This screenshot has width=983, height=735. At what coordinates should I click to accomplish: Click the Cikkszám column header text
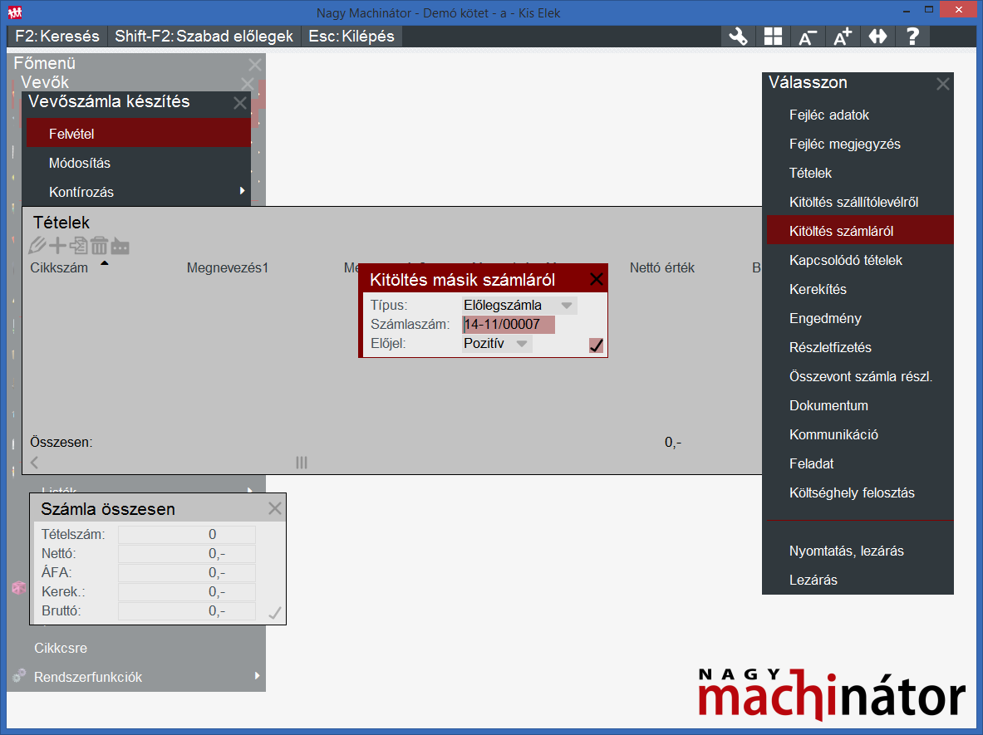point(59,267)
